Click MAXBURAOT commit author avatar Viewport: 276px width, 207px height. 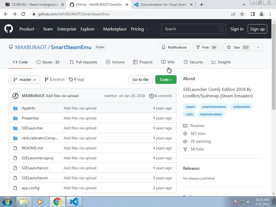15,96
